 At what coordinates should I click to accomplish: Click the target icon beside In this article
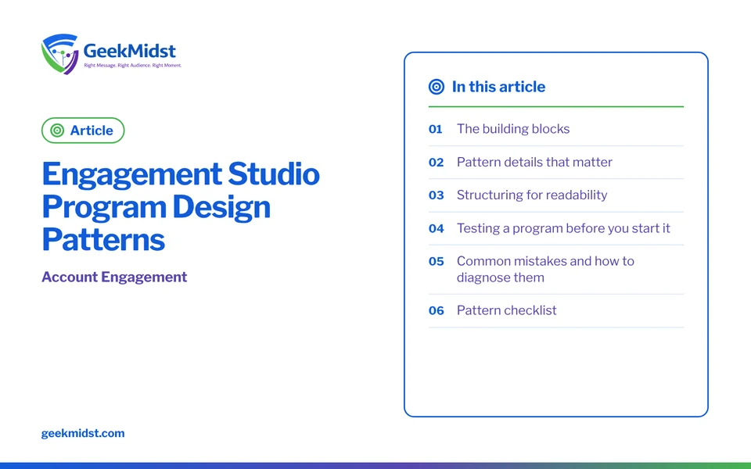click(437, 87)
